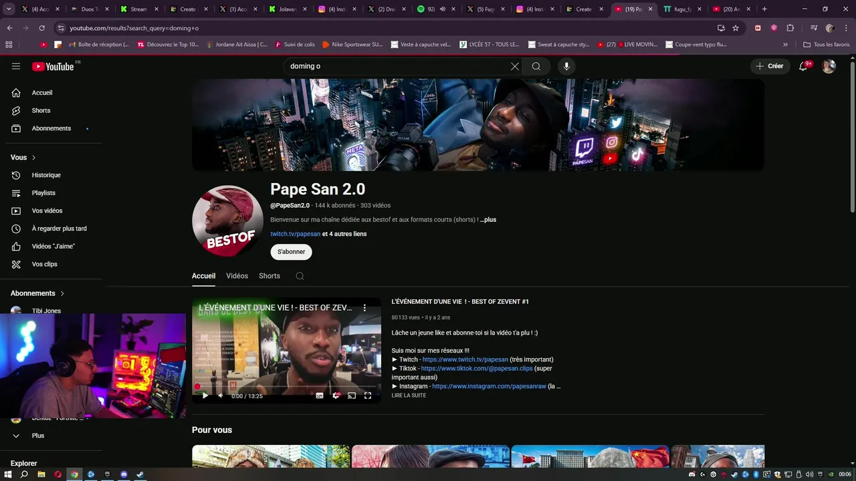
Task: Click the S'abonner button
Action: (291, 252)
